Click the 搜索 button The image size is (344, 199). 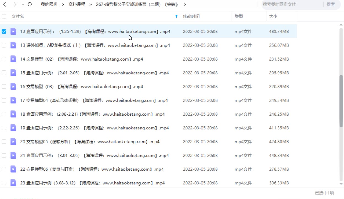tap(331, 4)
